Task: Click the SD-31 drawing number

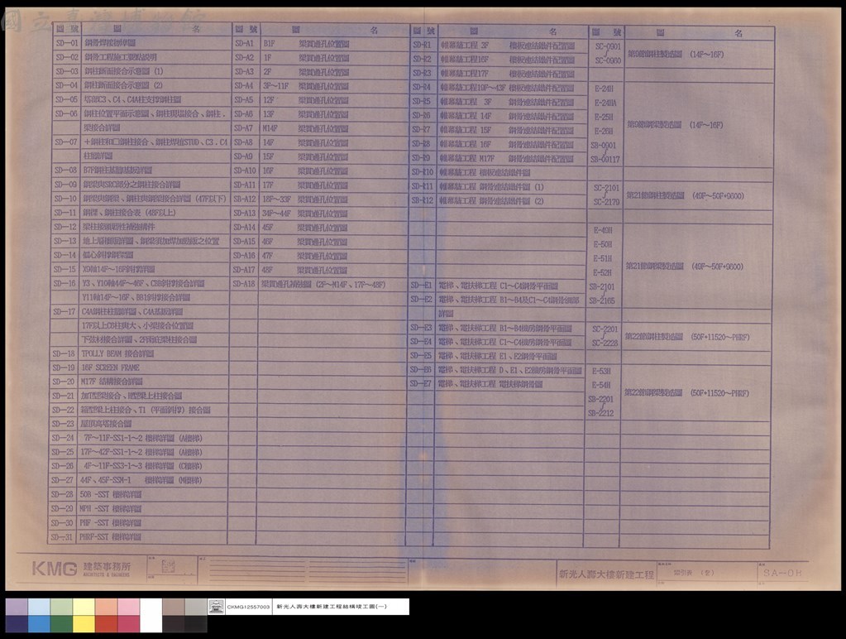Action: click(61, 537)
